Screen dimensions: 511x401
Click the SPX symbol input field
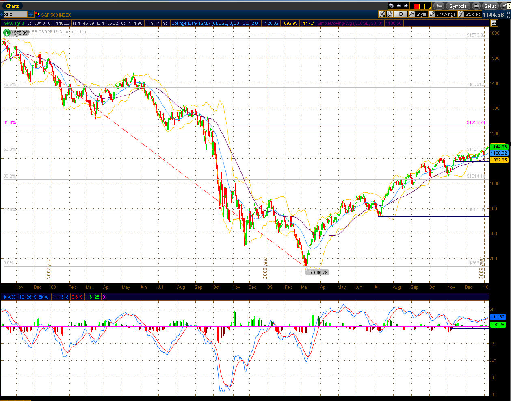coord(15,15)
